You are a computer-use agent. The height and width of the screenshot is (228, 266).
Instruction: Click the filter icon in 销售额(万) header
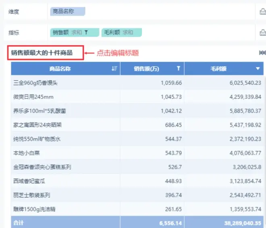pos(178,68)
